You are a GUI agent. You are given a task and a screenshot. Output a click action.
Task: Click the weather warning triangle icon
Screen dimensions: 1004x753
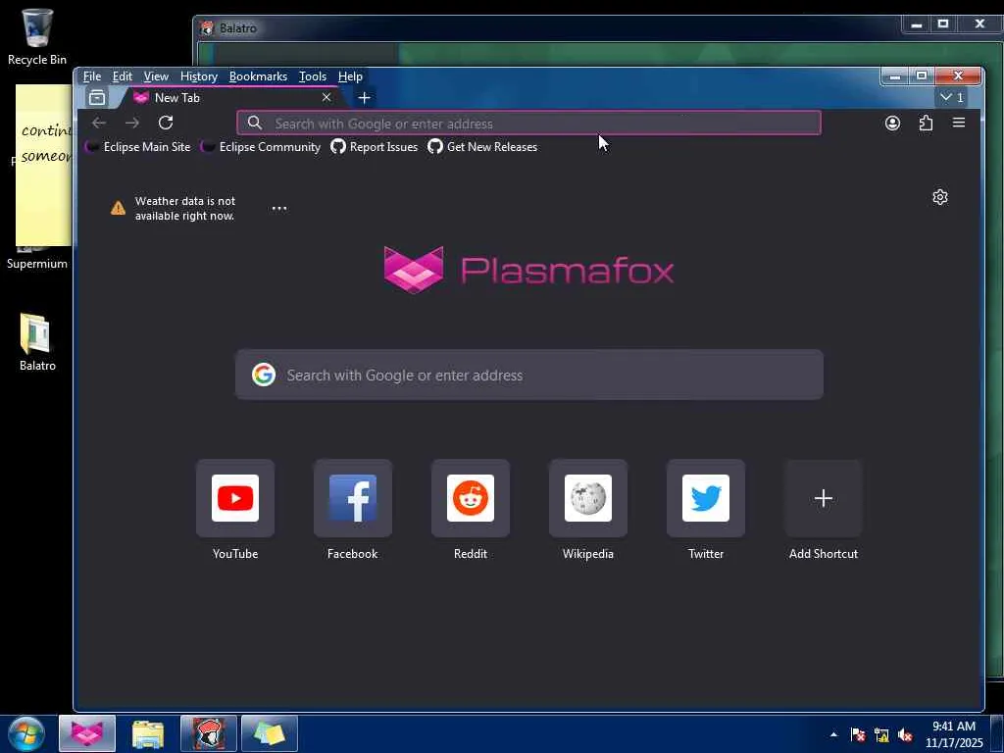click(118, 208)
